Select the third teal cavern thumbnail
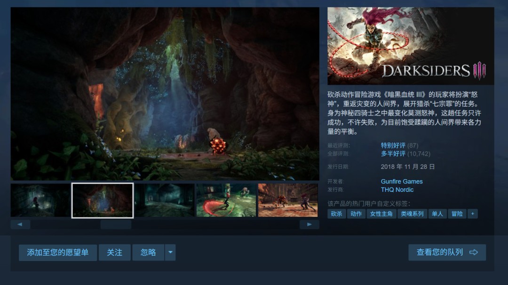The width and height of the screenshot is (508, 285). [x=164, y=200]
